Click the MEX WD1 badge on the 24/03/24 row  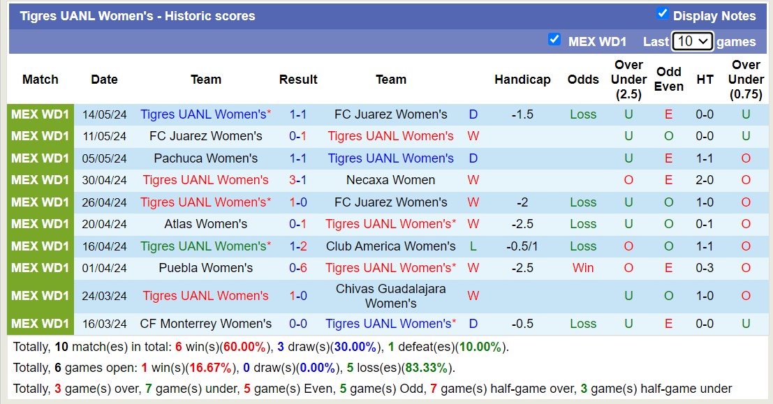click(40, 295)
